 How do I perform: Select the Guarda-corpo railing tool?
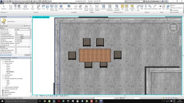(69, 7)
